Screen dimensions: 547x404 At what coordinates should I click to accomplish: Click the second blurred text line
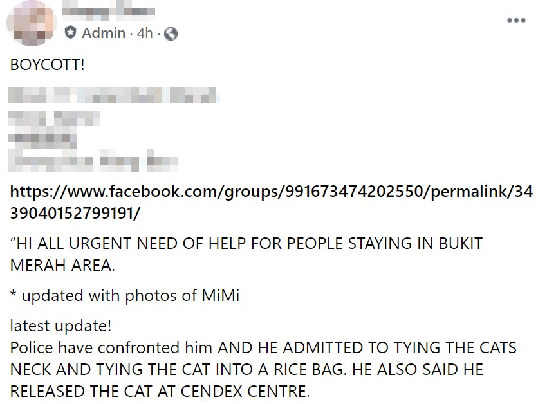point(55,118)
